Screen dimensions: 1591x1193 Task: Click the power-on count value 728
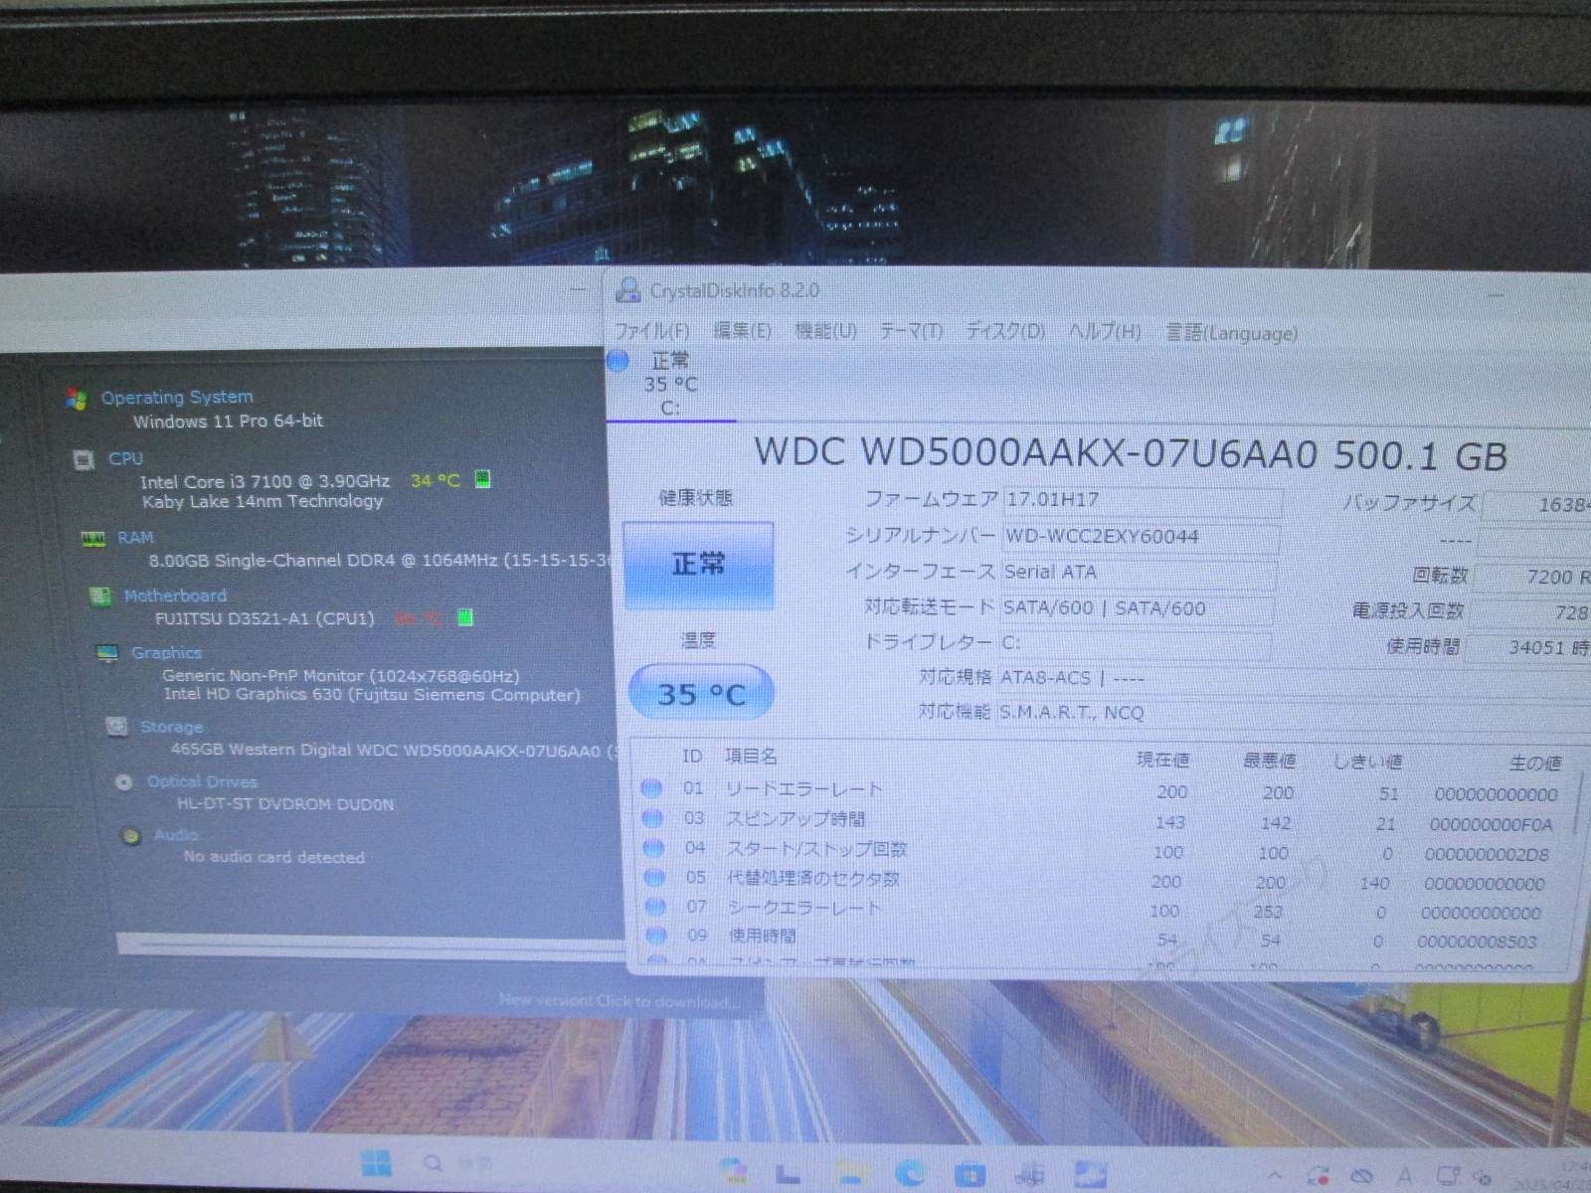pyautogui.click(x=1571, y=612)
